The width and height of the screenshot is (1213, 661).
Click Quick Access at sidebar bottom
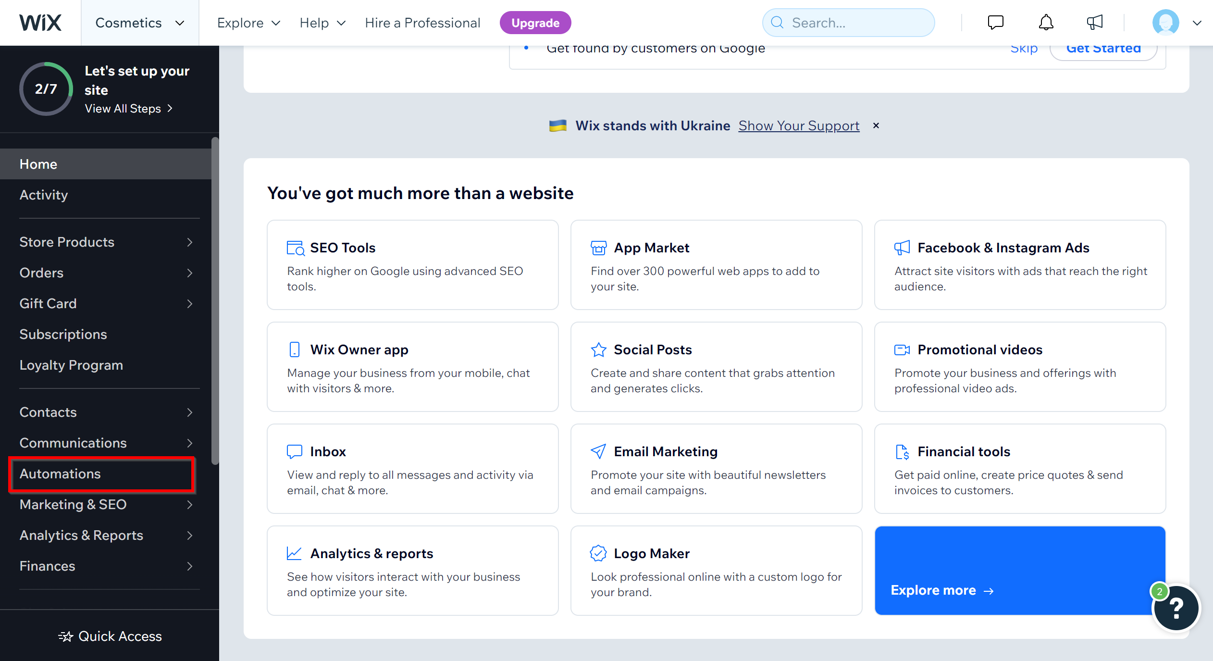(x=110, y=636)
